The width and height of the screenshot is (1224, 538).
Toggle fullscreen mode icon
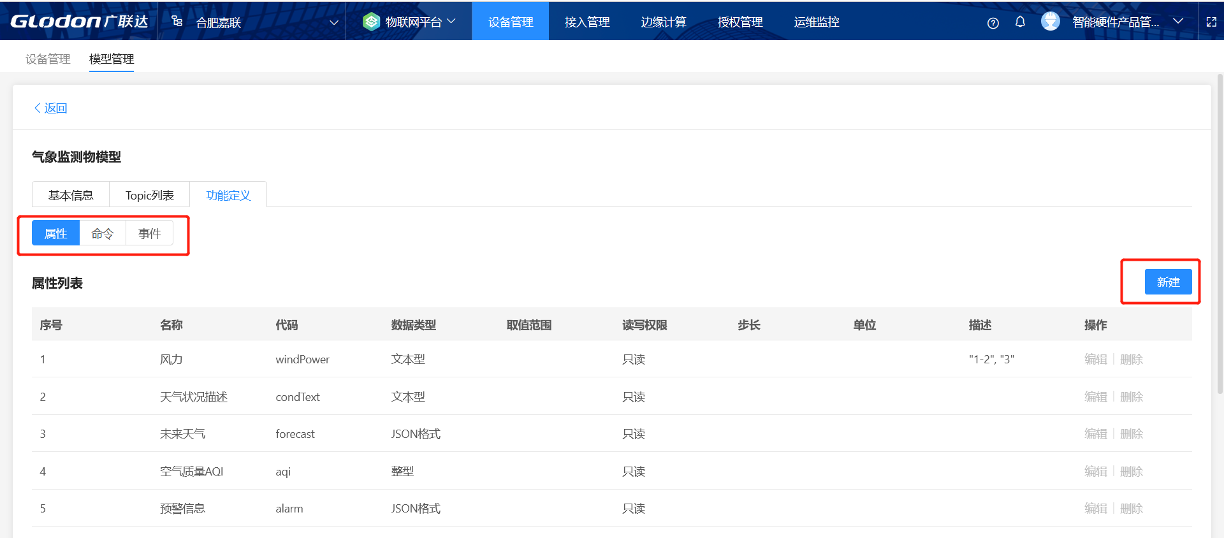coord(1211,22)
